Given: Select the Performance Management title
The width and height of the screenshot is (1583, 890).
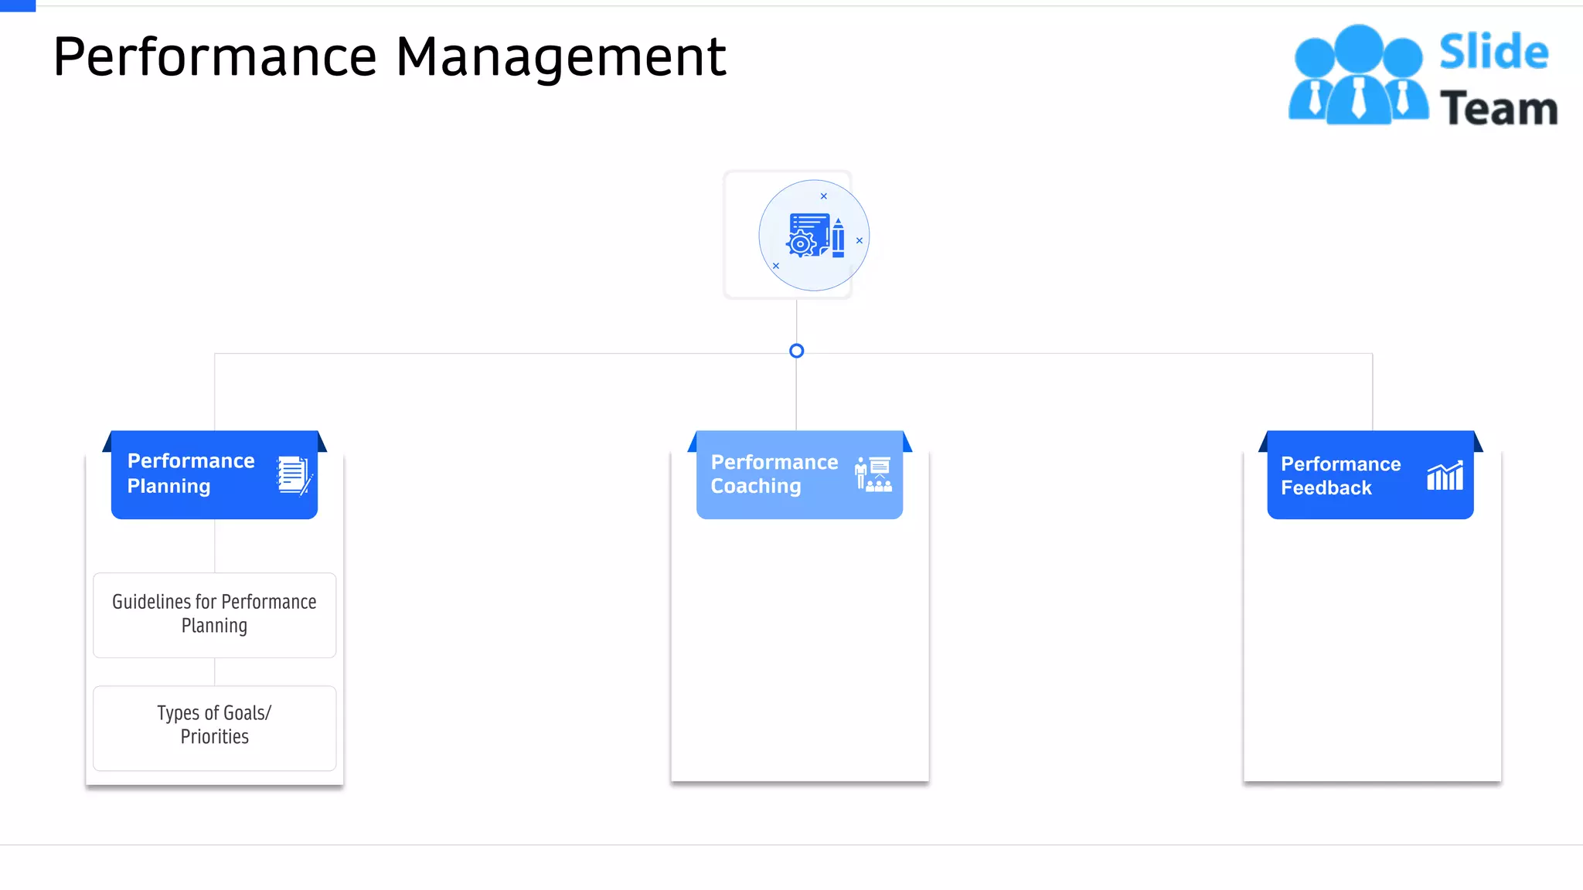Looking at the screenshot, I should coord(390,58).
